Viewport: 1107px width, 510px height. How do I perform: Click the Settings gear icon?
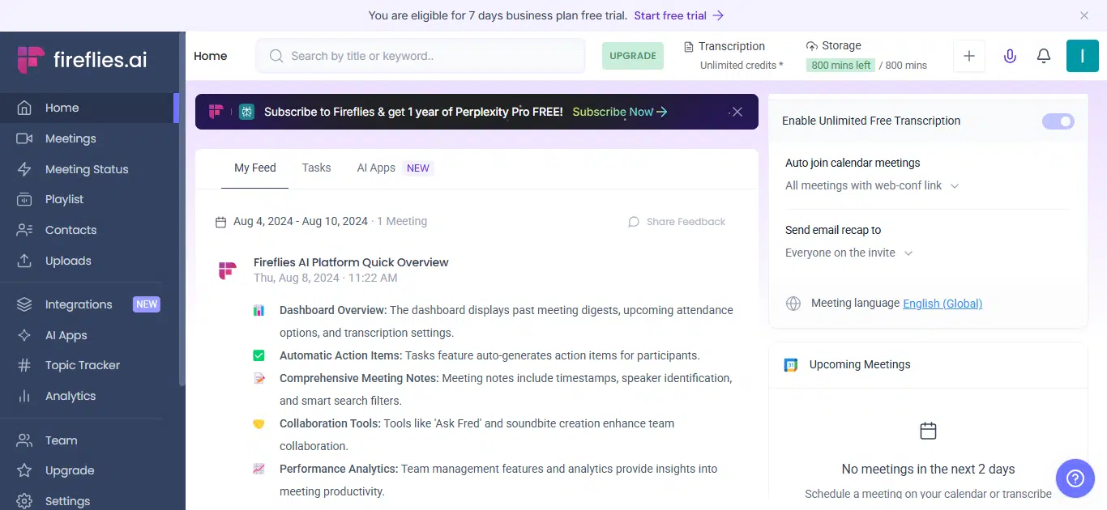[x=24, y=501]
